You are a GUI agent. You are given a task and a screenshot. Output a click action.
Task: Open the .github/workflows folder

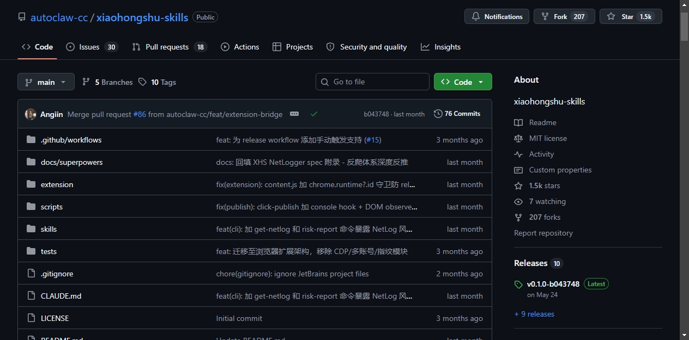[71, 140]
